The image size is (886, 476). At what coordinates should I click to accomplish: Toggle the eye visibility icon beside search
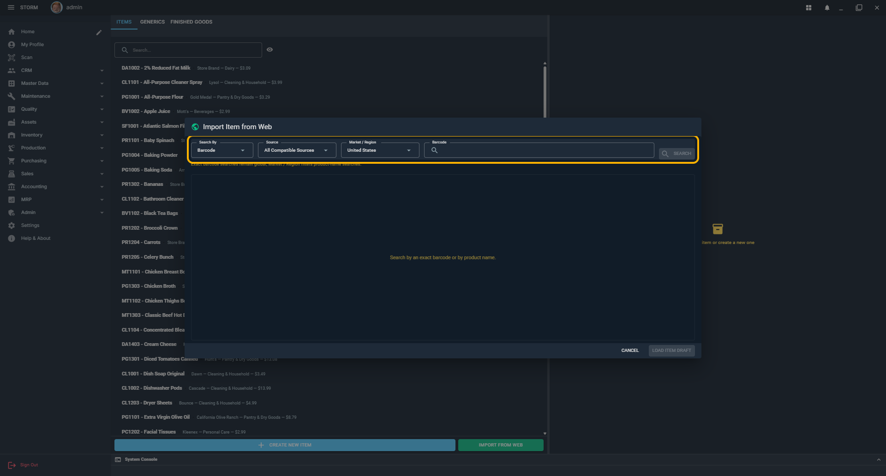(269, 50)
